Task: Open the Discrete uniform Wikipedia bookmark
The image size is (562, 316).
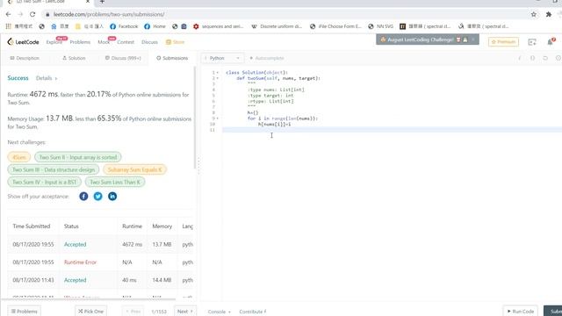Action: (277, 26)
